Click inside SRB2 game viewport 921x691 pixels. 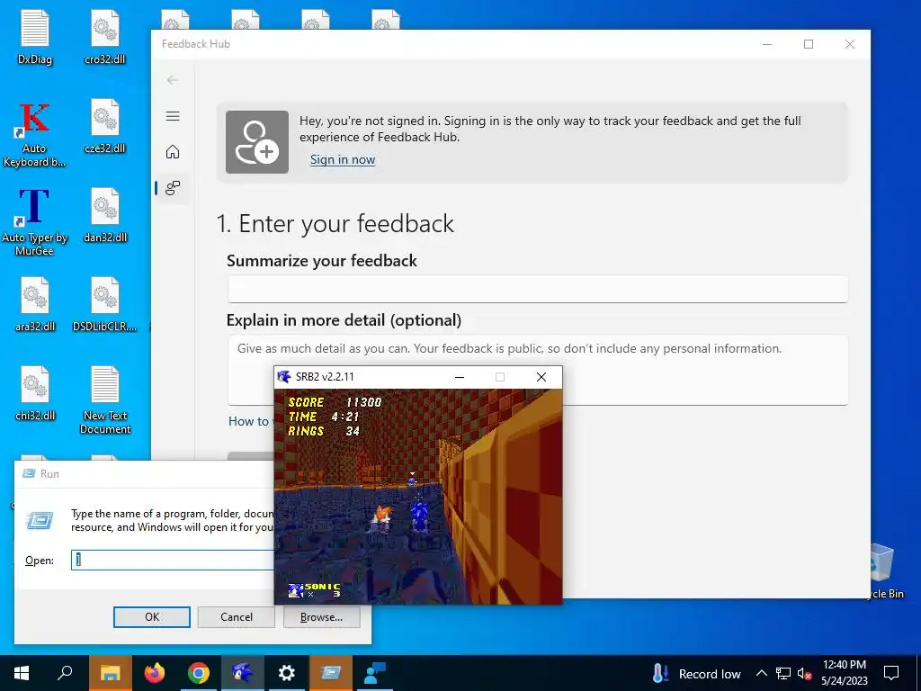[418, 497]
